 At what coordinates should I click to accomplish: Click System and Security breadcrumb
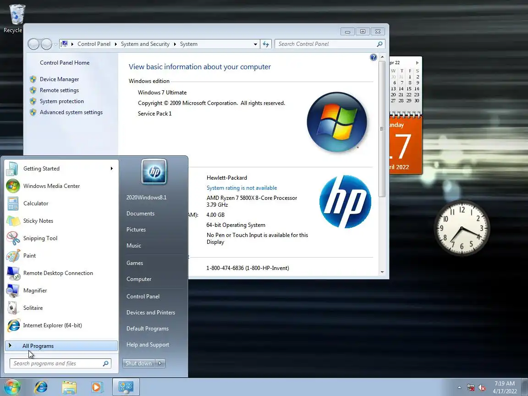(x=145, y=44)
